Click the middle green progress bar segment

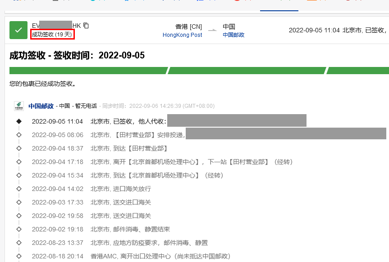click(247, 71)
